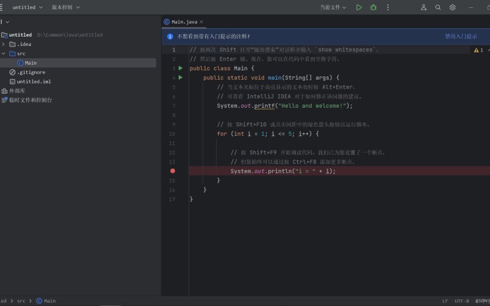
Task: Select 外部库 in project tree
Action: tap(17, 91)
